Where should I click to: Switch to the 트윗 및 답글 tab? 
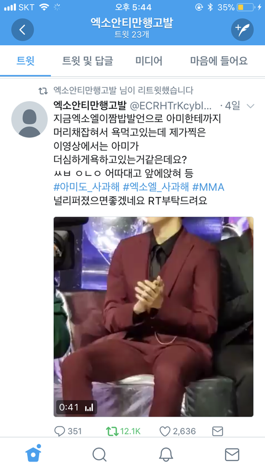point(88,61)
